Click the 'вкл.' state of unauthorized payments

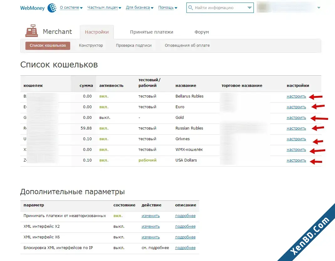(118, 216)
